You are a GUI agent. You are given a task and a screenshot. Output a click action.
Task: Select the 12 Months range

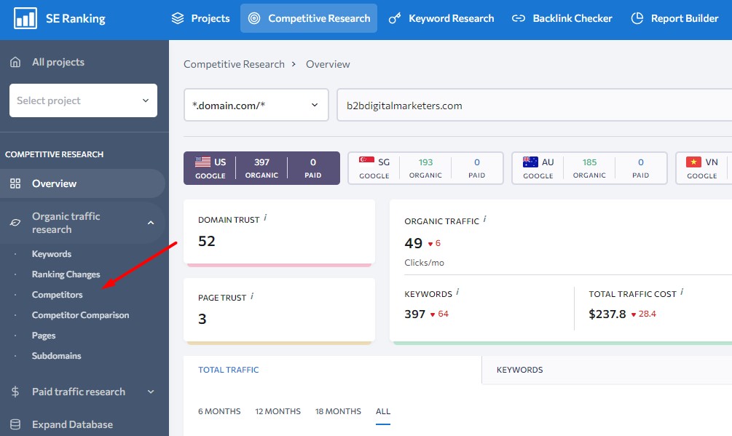point(278,411)
